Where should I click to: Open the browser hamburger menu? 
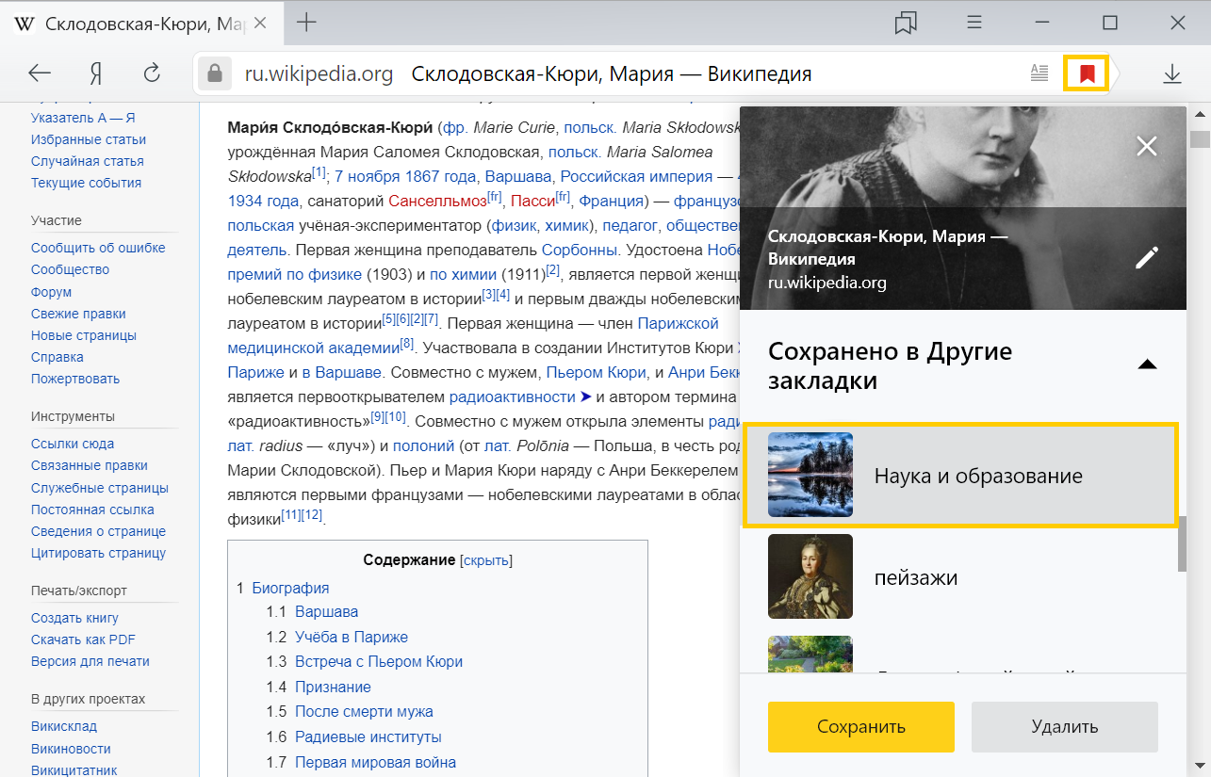tap(975, 23)
